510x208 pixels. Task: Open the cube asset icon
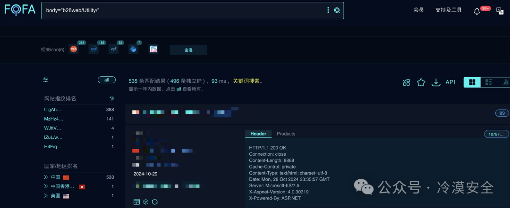[146, 202]
